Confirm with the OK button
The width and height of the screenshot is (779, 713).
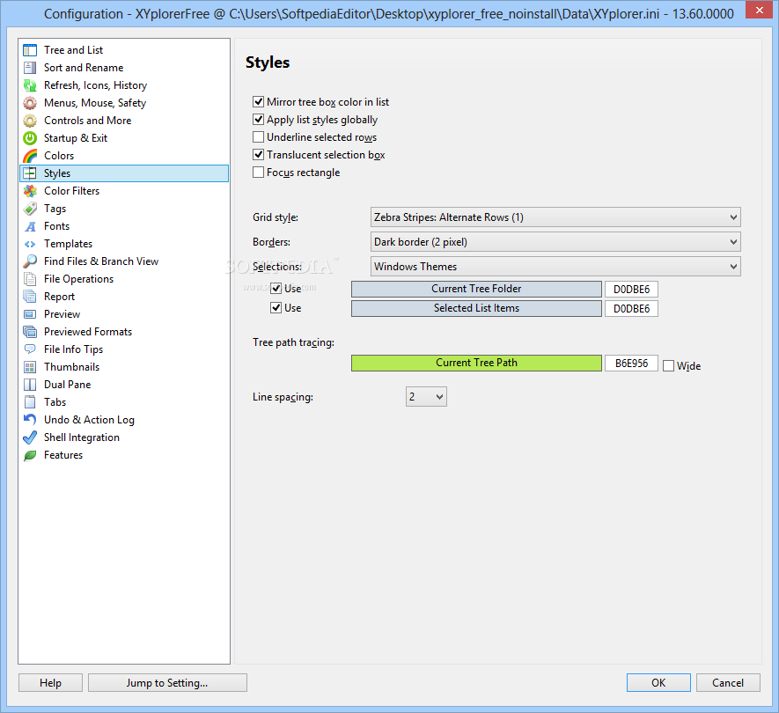coord(658,683)
